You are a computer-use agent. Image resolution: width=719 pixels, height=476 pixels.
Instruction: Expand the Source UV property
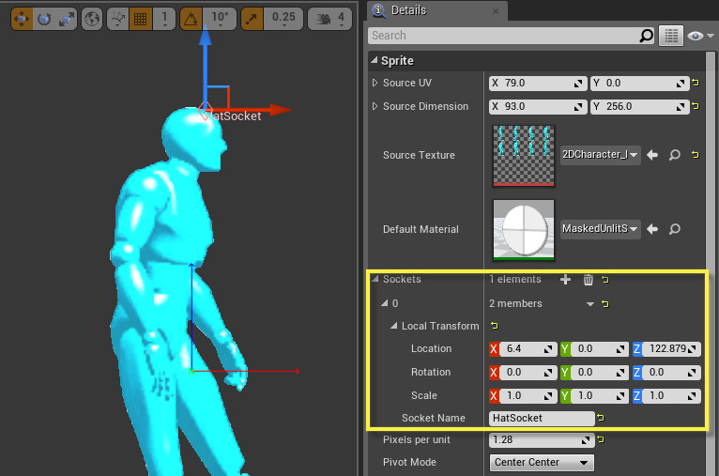(375, 84)
